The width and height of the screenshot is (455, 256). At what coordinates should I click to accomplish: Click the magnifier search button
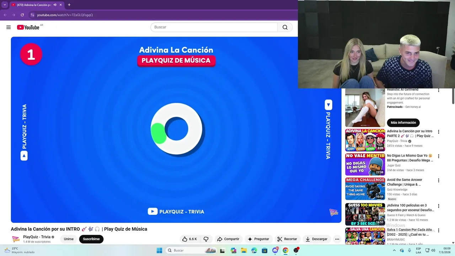pos(285,27)
